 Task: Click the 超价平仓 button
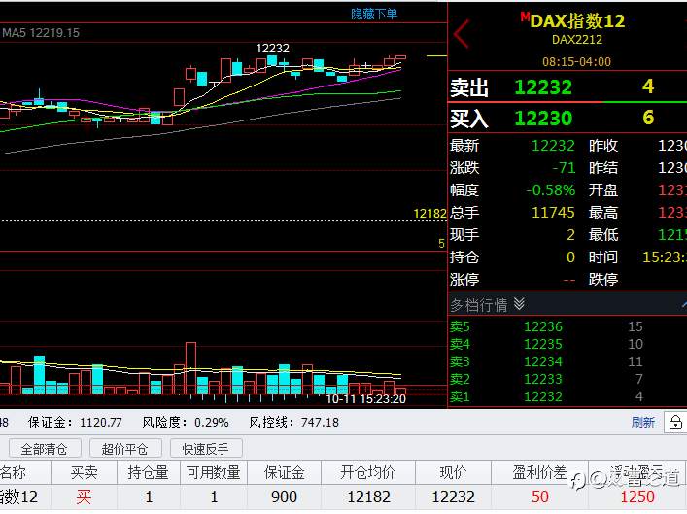click(125, 449)
